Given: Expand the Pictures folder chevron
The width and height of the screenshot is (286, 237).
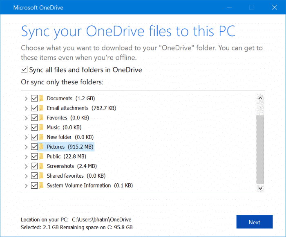Looking at the screenshot, I should 26,147.
